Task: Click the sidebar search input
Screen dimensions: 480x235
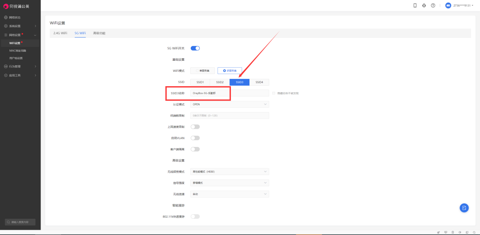Action: tap(20, 222)
